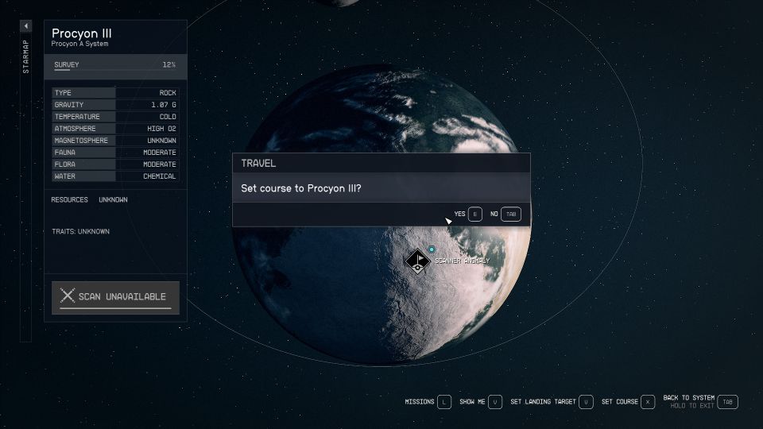Click the GRAVITY row showing 1.07 G
The image size is (763, 429).
(115, 105)
